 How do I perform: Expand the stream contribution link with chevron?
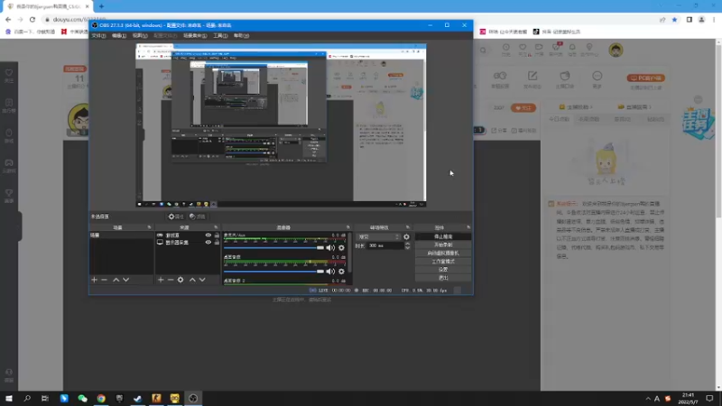click(634, 107)
